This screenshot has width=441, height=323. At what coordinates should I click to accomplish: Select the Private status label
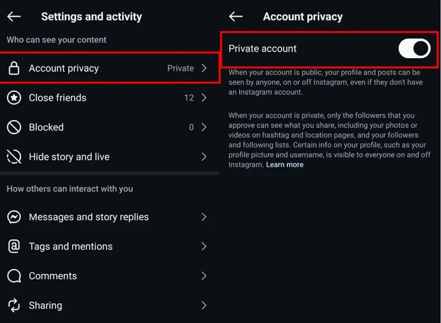tap(181, 68)
